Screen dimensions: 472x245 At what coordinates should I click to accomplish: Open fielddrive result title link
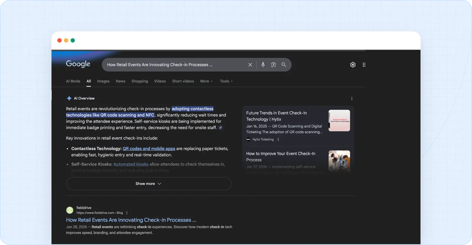coord(131,220)
